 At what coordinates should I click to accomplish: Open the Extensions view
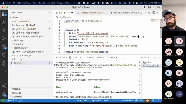tap(4, 47)
